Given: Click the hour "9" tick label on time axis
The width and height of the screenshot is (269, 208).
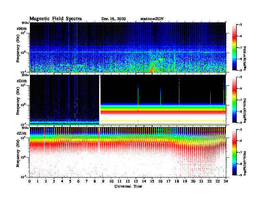Looking at the screenshot, I should pos(103,181).
